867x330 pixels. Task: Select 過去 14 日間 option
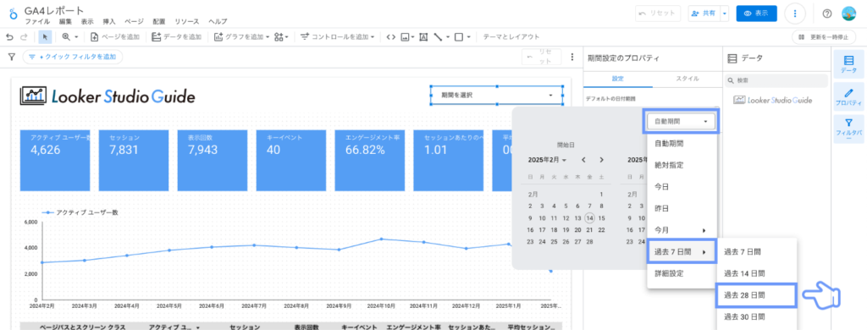coord(756,273)
